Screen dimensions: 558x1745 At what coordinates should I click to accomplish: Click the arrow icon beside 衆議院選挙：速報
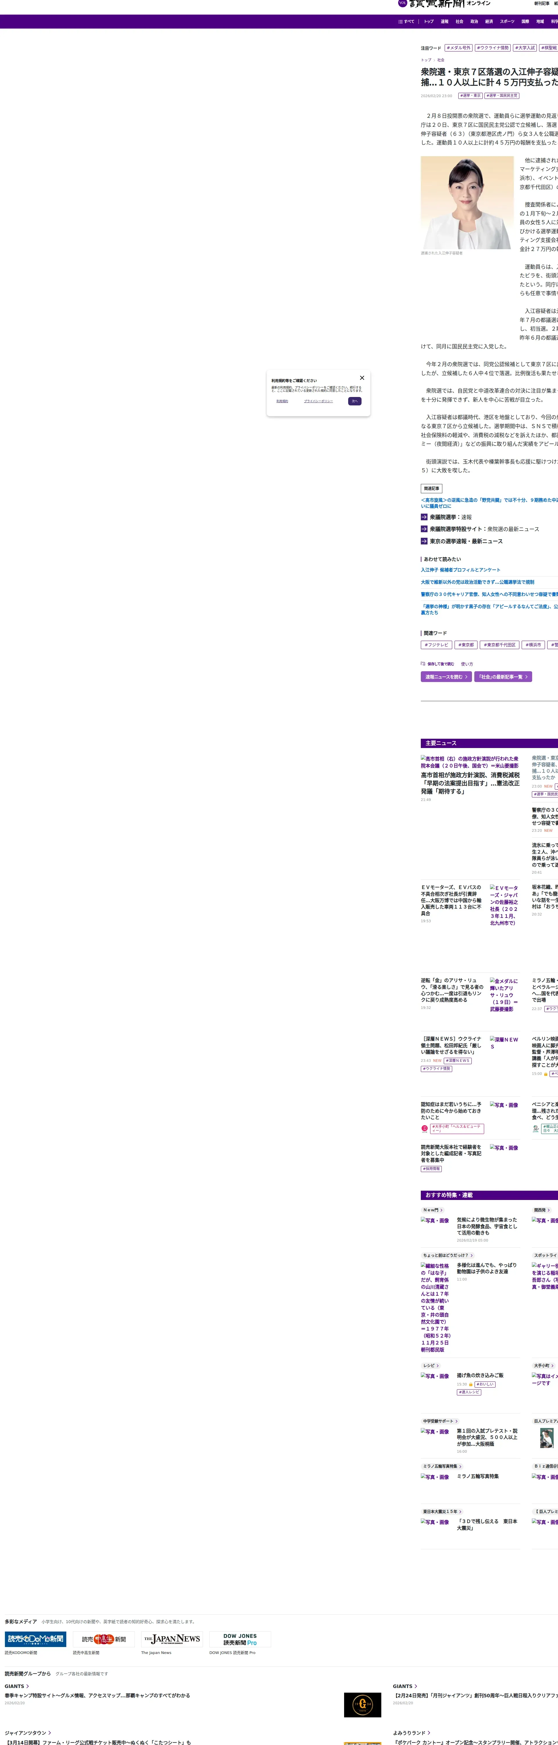424,517
